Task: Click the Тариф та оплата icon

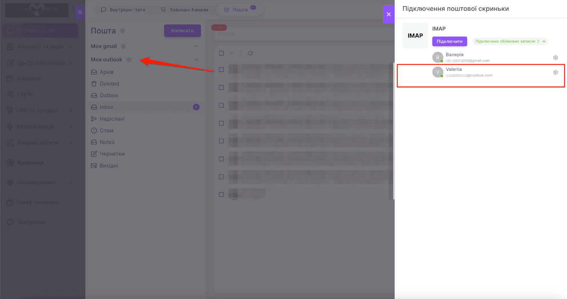Action: pyautogui.click(x=10, y=202)
